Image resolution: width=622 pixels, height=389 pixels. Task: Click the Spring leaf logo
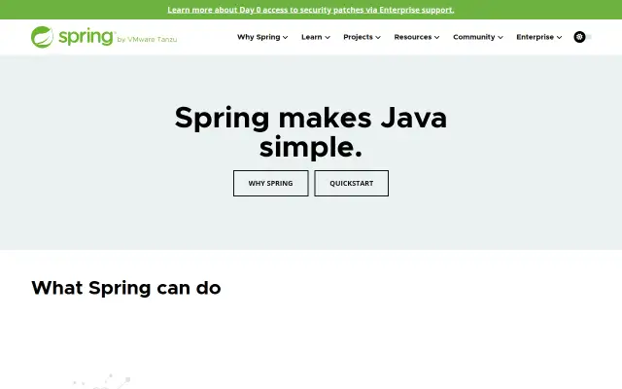(42, 37)
